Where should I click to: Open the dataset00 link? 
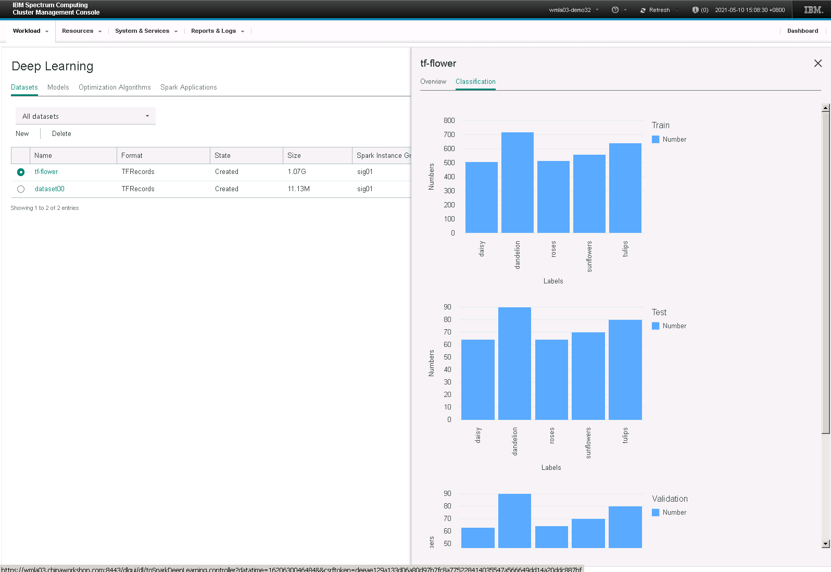coord(49,189)
